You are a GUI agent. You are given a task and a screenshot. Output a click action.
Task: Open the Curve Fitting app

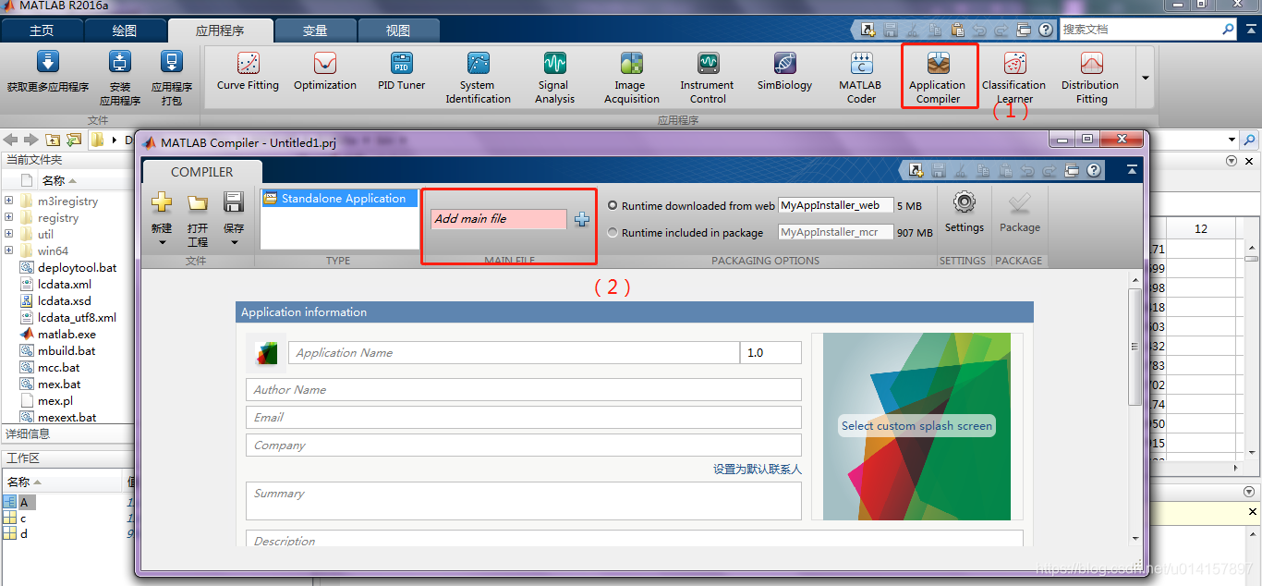(248, 70)
